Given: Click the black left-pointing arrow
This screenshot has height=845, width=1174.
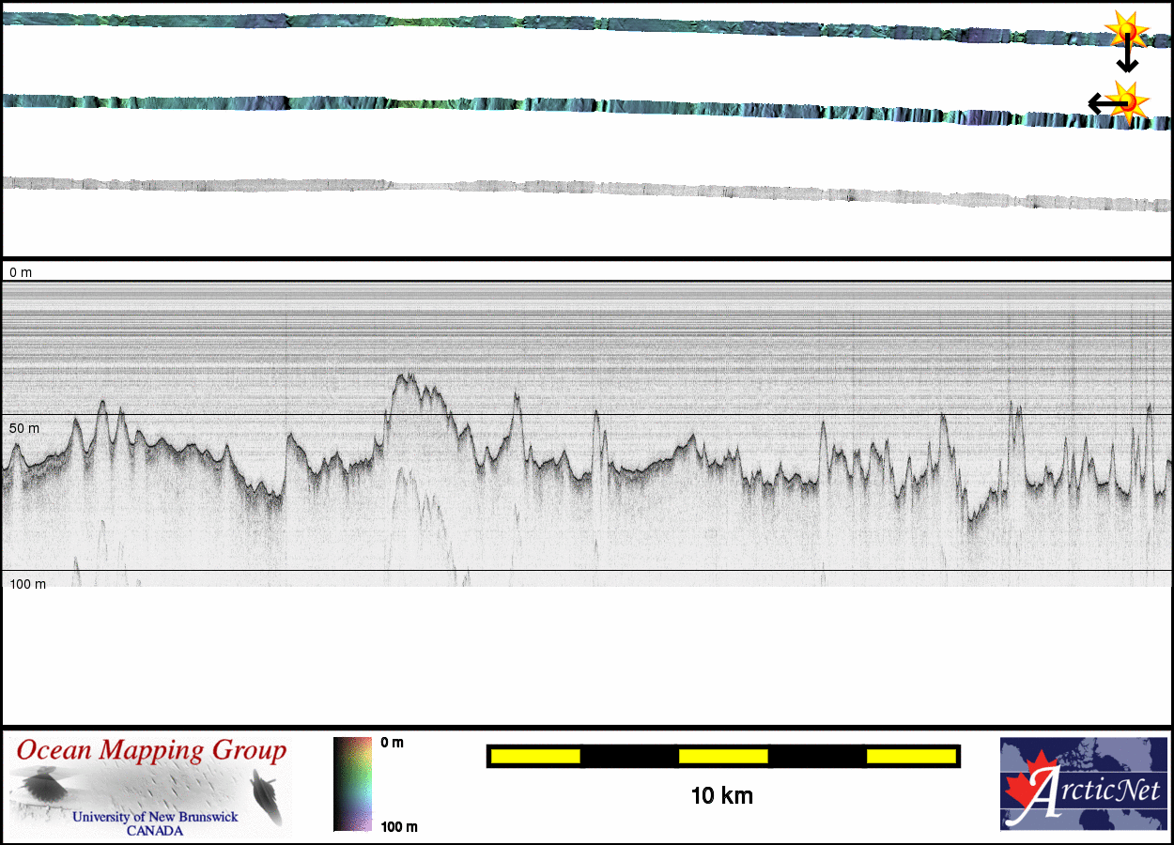Looking at the screenshot, I should [x=1103, y=102].
